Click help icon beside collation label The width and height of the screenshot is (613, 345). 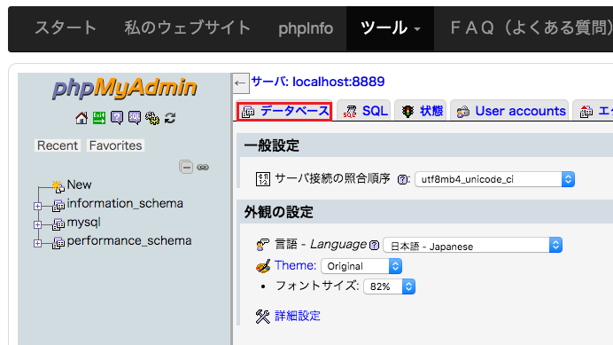[x=402, y=179]
